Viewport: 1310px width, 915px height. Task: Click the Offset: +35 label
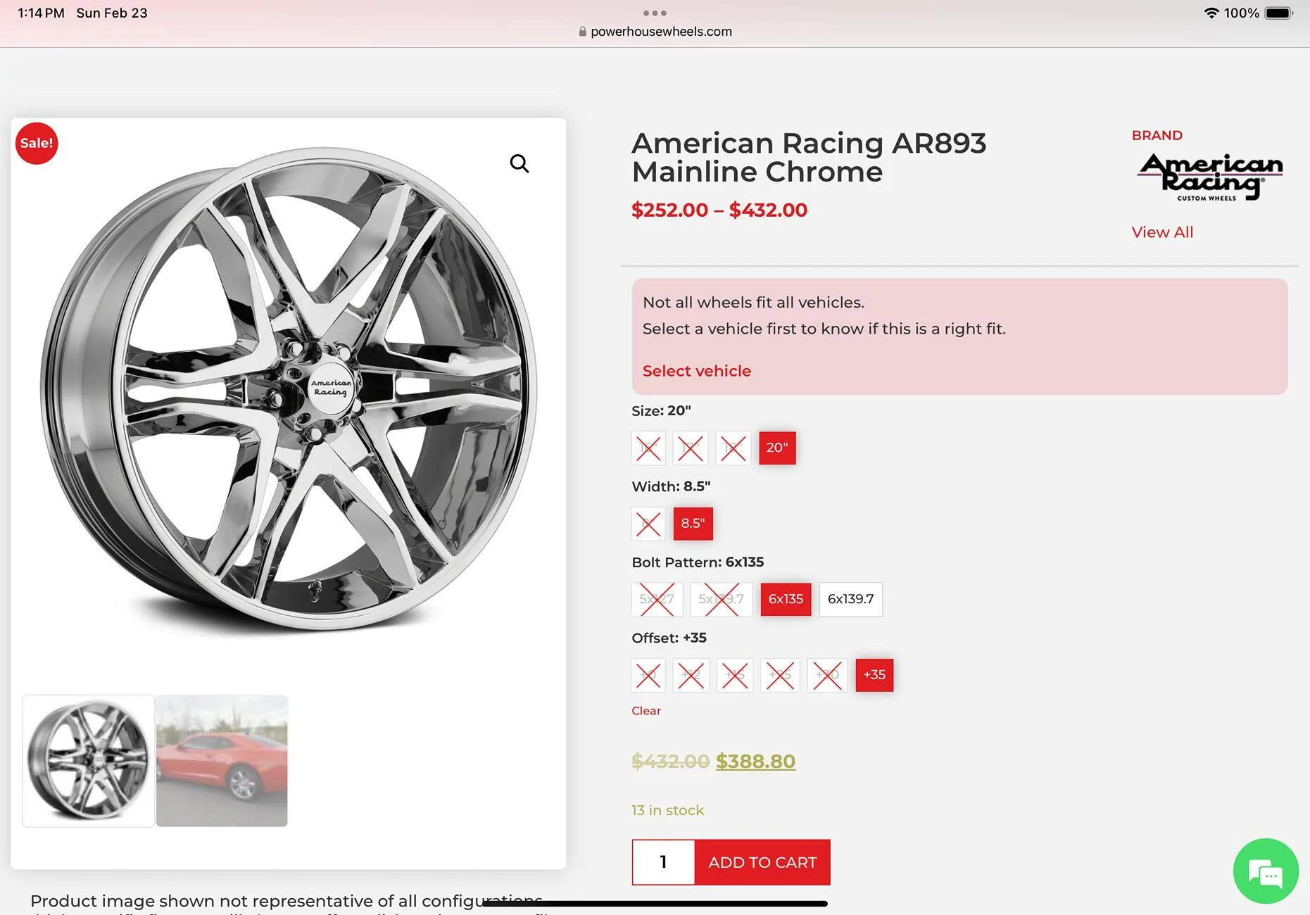click(669, 638)
